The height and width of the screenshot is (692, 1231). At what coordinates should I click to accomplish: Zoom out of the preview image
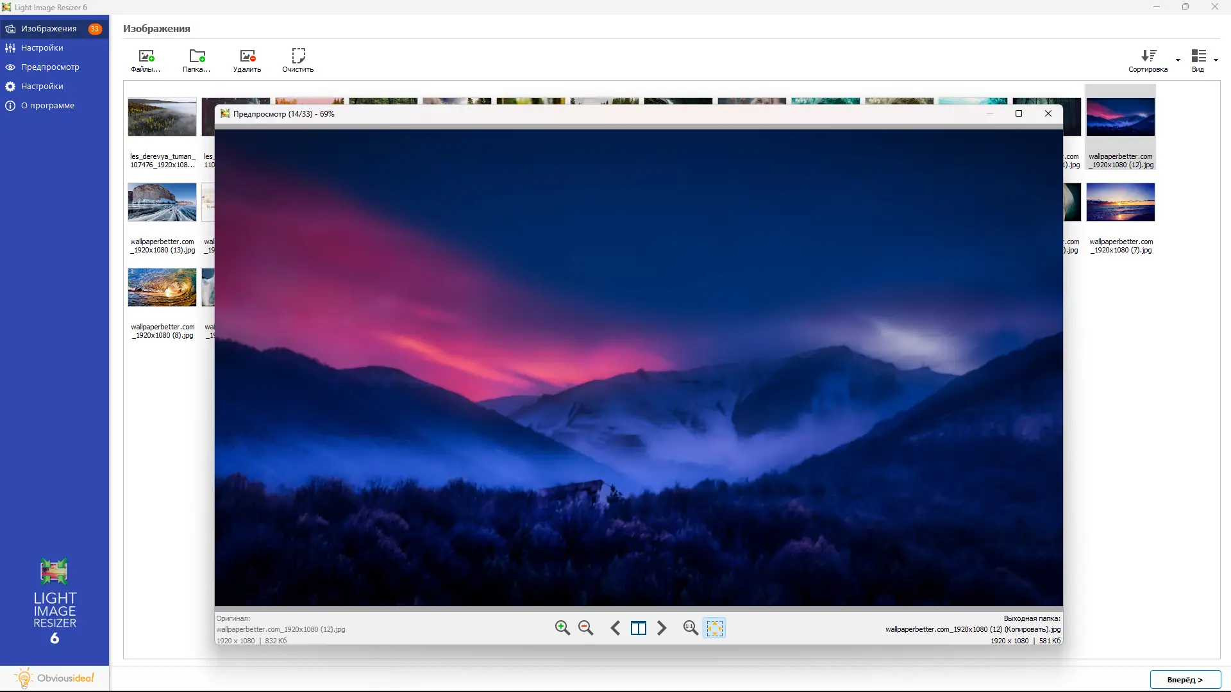pos(585,628)
